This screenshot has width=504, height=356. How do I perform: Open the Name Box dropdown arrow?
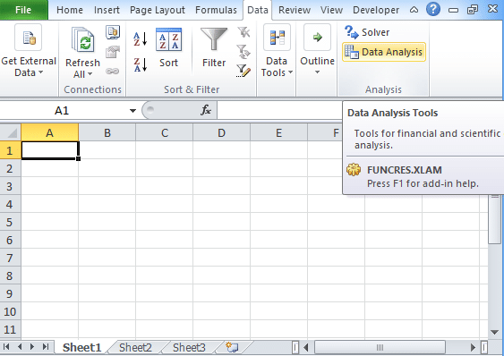[x=132, y=111]
